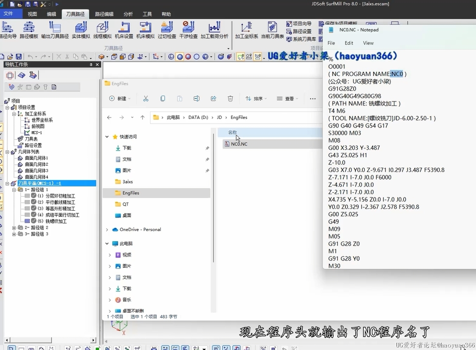This screenshot has height=350, width=476.
Task: Open Notepad File menu
Action: (x=331, y=43)
